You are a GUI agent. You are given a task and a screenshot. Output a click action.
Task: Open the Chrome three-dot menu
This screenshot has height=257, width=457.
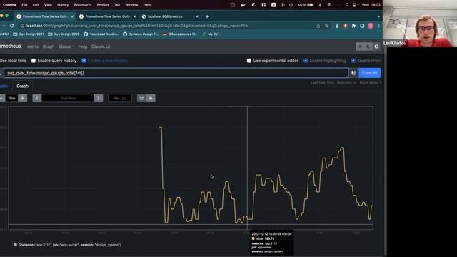pos(378,26)
